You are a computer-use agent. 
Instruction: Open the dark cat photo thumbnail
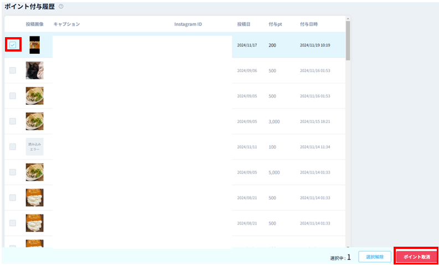click(34, 70)
